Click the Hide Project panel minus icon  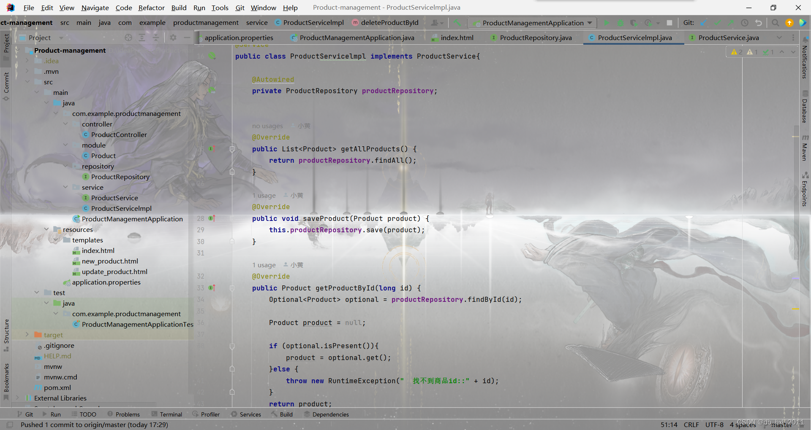187,38
